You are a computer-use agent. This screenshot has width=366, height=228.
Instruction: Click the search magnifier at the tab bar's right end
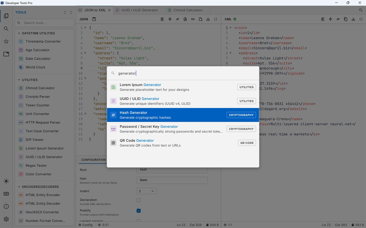tap(361, 10)
